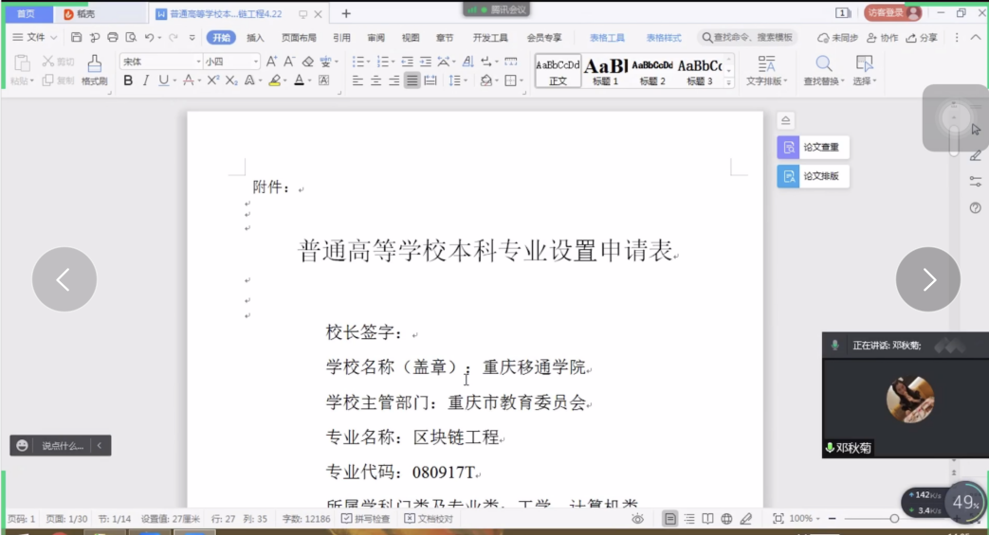The image size is (989, 535).
Task: Apply superscript formatting
Action: pyautogui.click(x=213, y=81)
